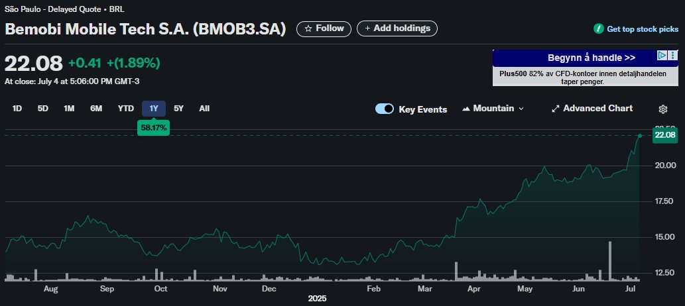The width and height of the screenshot is (685, 306).
Task: Click the +0.41 price change value
Action: (85, 64)
